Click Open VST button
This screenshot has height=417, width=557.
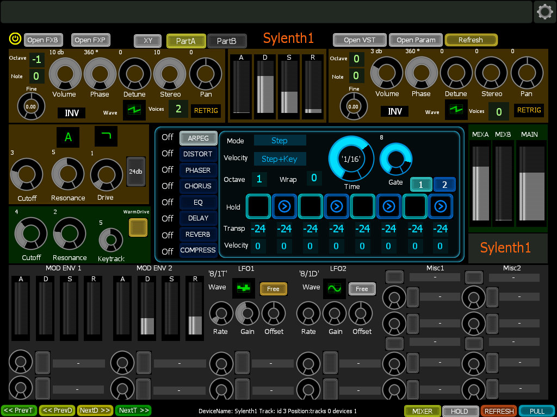[360, 40]
